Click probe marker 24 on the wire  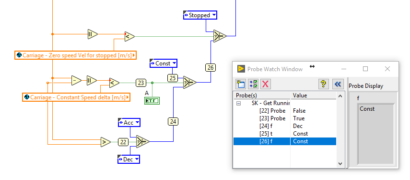pos(173,122)
